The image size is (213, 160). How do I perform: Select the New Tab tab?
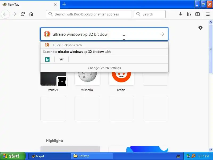30,5
